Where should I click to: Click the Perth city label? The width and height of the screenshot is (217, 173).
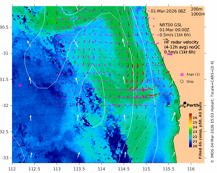pyautogui.click(x=193, y=105)
